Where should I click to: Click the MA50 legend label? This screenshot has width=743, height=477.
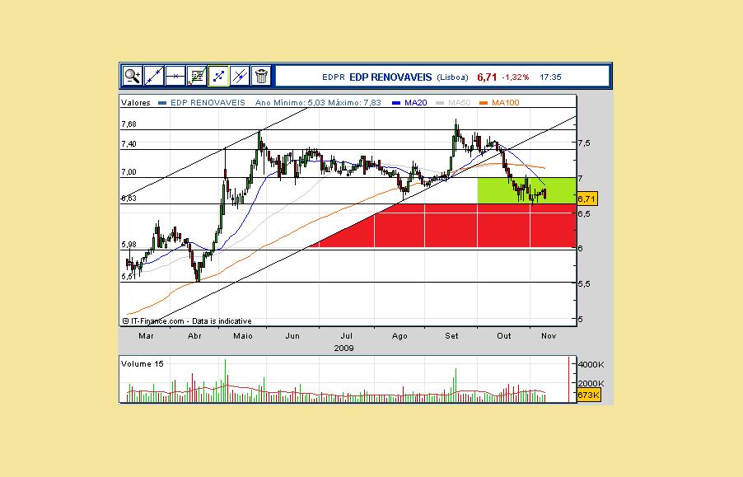click(x=459, y=102)
